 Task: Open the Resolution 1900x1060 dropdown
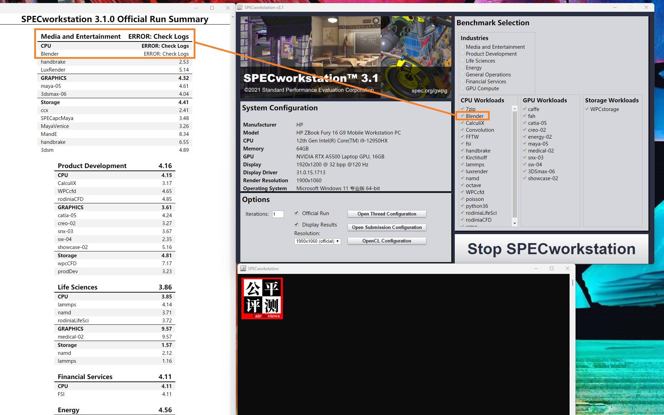pyautogui.click(x=317, y=241)
